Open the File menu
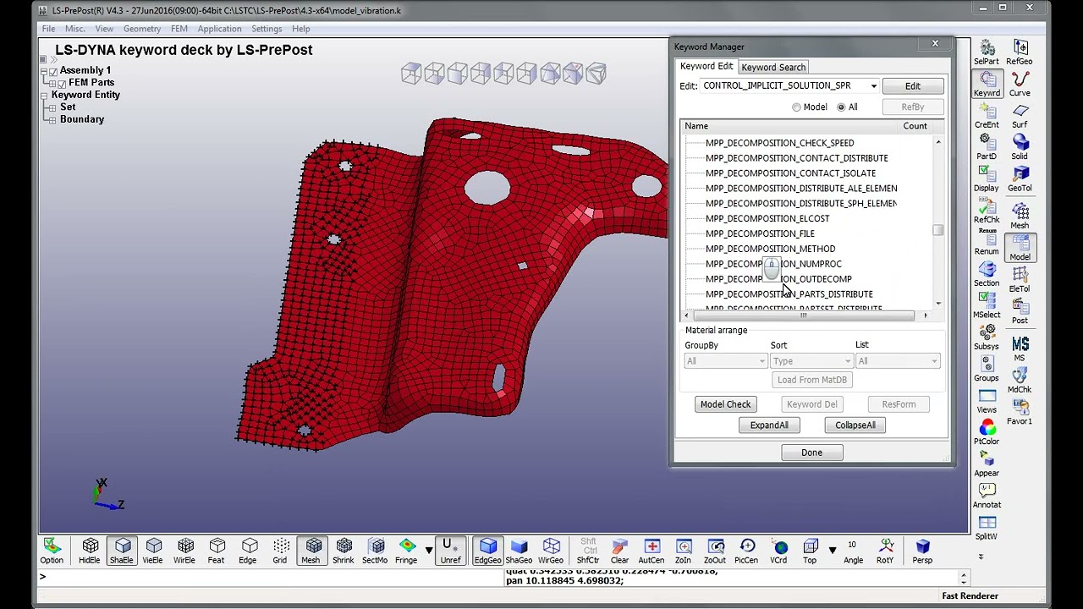Viewport: 1083px width, 609px height. [x=48, y=29]
